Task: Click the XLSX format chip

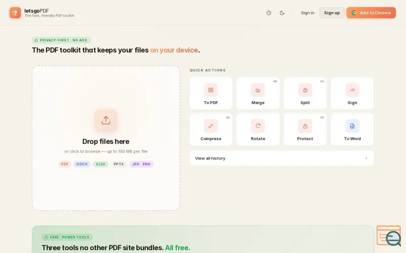Action: point(100,164)
